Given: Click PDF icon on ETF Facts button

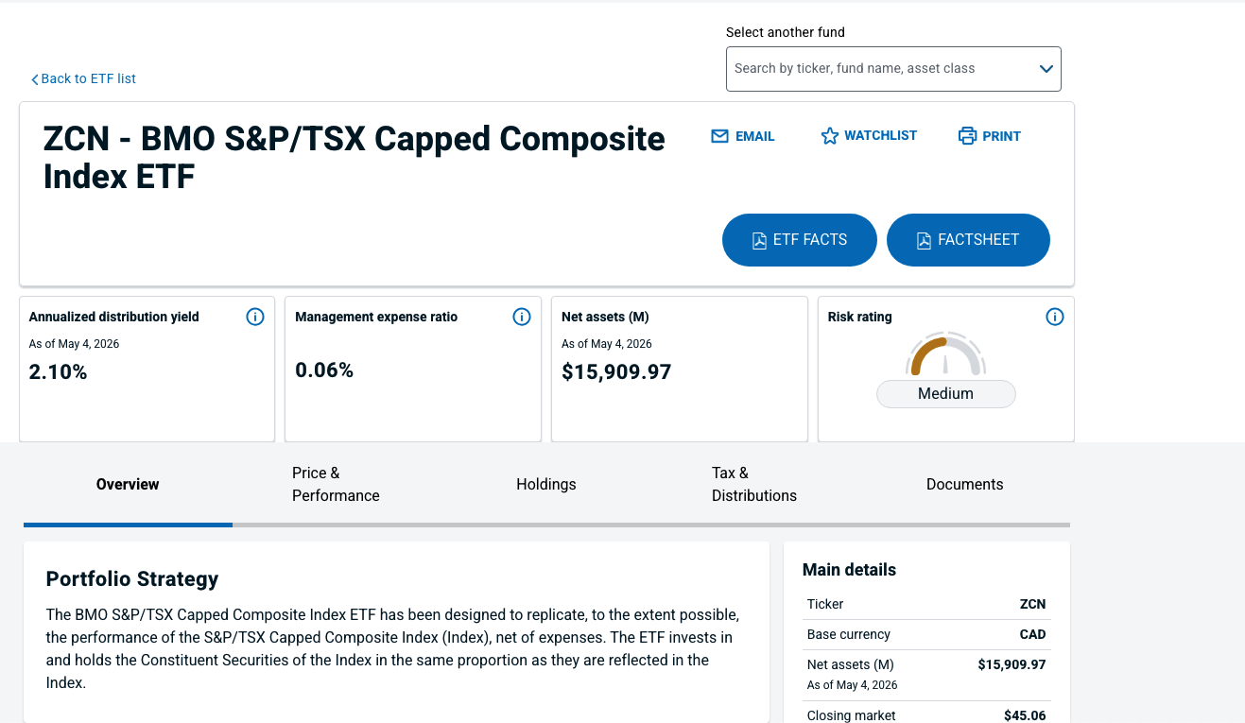Looking at the screenshot, I should point(759,240).
